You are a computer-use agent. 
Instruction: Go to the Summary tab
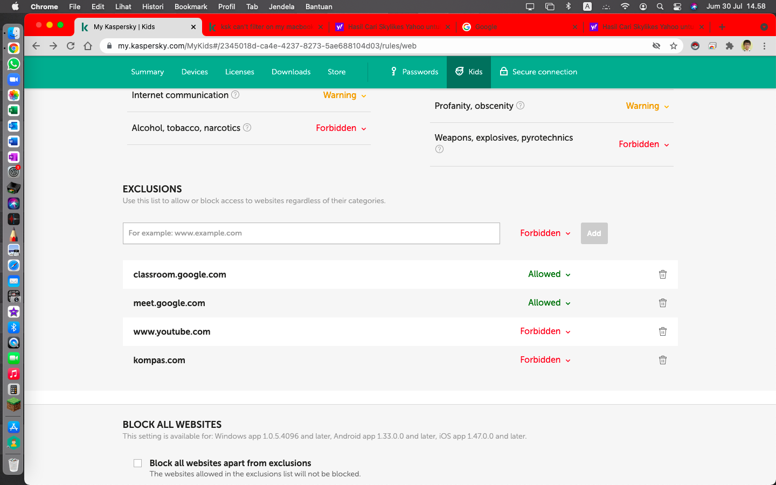(x=147, y=72)
